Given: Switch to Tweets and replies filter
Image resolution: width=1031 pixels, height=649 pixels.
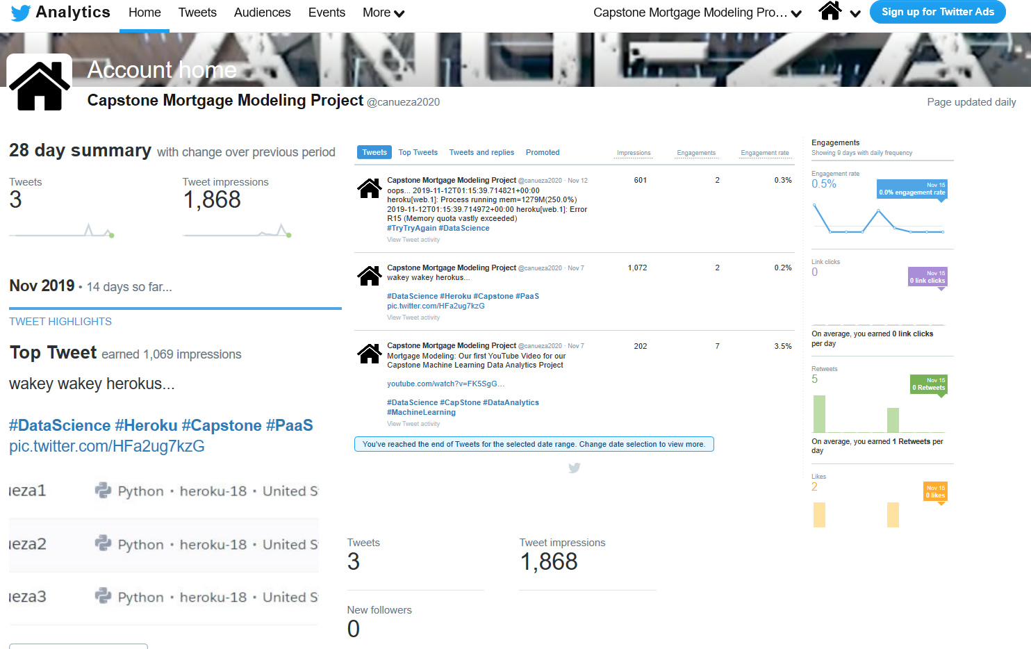Looking at the screenshot, I should pos(481,152).
